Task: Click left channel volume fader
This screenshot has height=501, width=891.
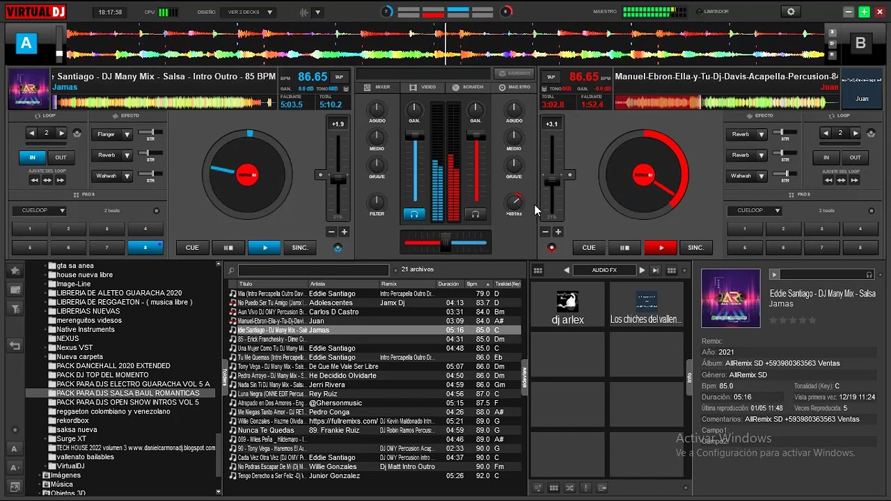Action: [415, 135]
